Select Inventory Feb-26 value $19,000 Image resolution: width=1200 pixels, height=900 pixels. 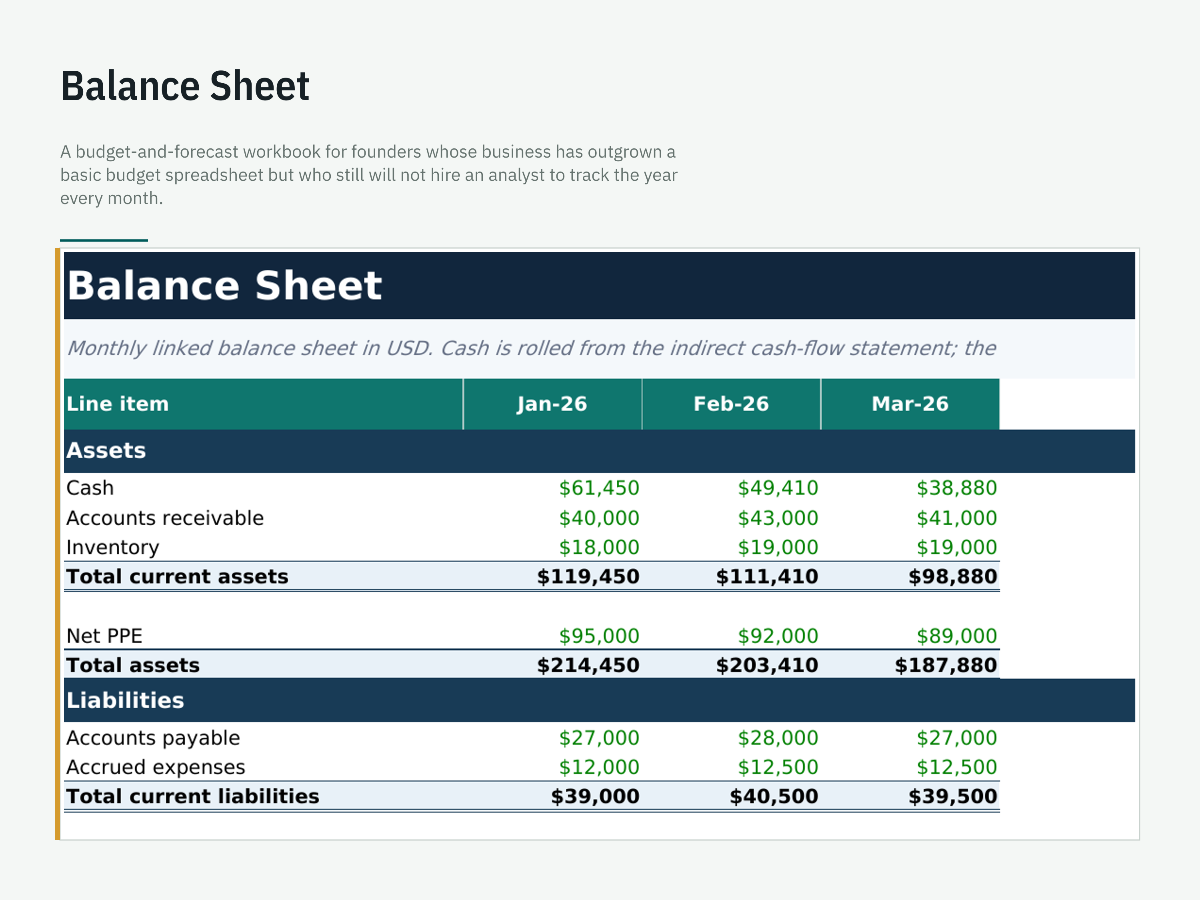point(778,547)
